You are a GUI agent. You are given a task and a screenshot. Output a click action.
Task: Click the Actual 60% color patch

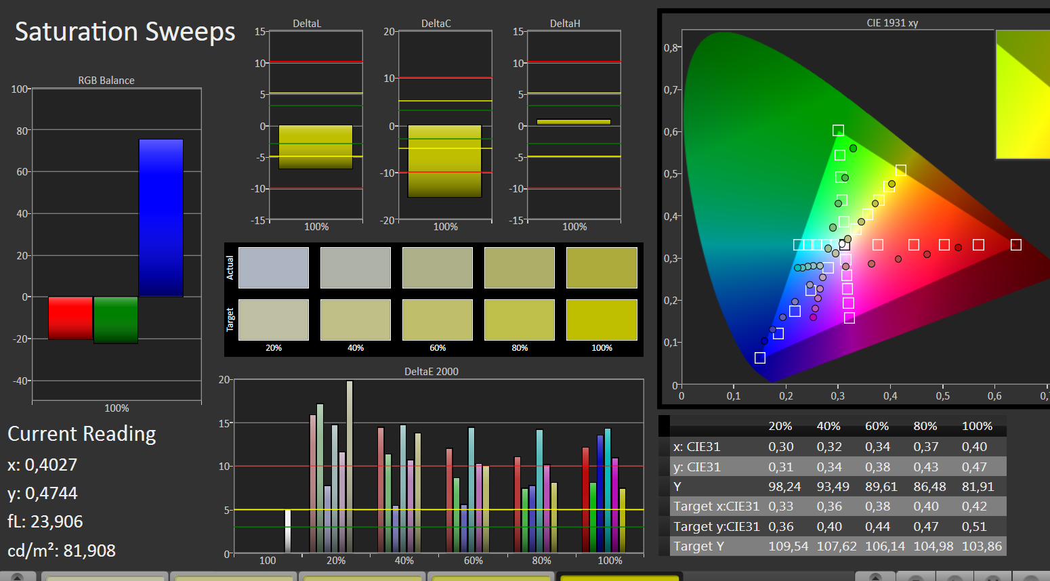point(438,267)
